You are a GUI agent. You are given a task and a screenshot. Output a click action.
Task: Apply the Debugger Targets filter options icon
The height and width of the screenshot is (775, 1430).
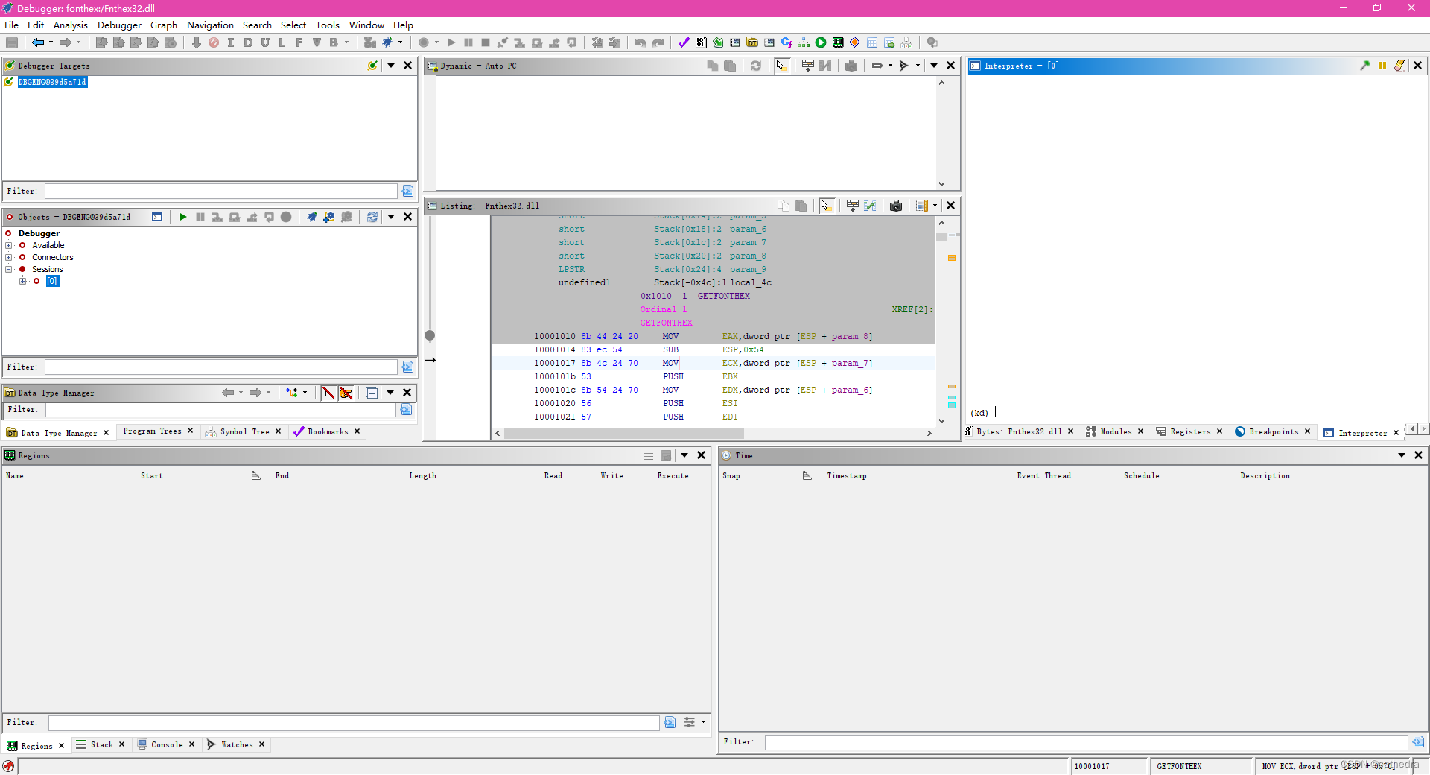(407, 192)
